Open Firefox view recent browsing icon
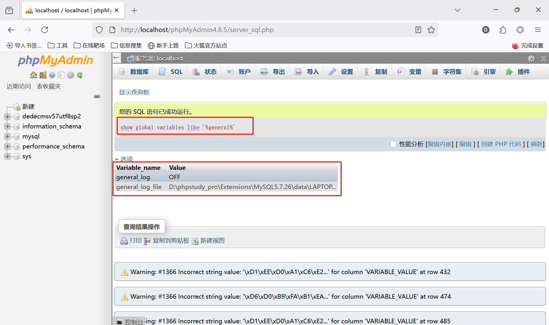 9,11
